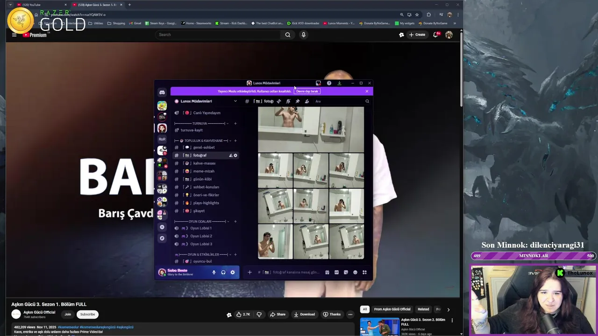Click Devre dışı bırak in streamer mode banner
This screenshot has height=336, width=598.
(x=307, y=91)
